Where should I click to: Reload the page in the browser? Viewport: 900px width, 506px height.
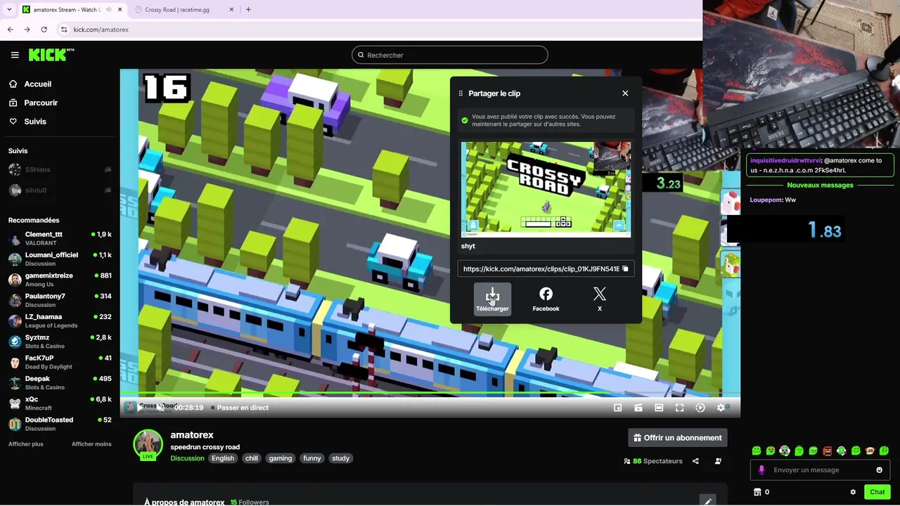(44, 30)
